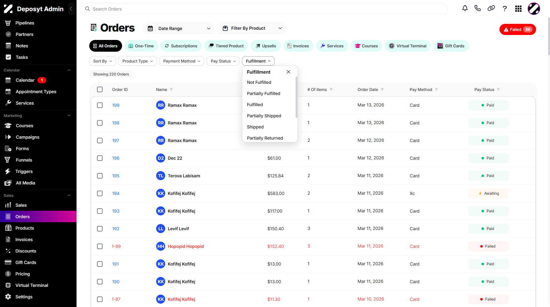The image size is (550, 307).
Task: Open help question mark icon
Action: pos(505,9)
